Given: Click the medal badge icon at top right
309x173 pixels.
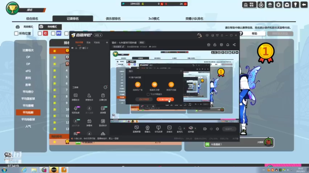Looking at the screenshot, I should point(261,5).
